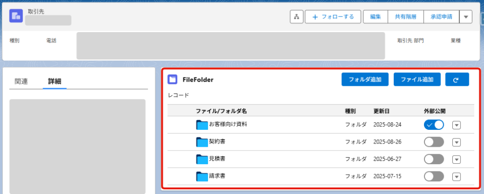This screenshot has height=194, width=484.
Task: Enable 外部公開 toggle for 見積書
Action: coord(434,159)
